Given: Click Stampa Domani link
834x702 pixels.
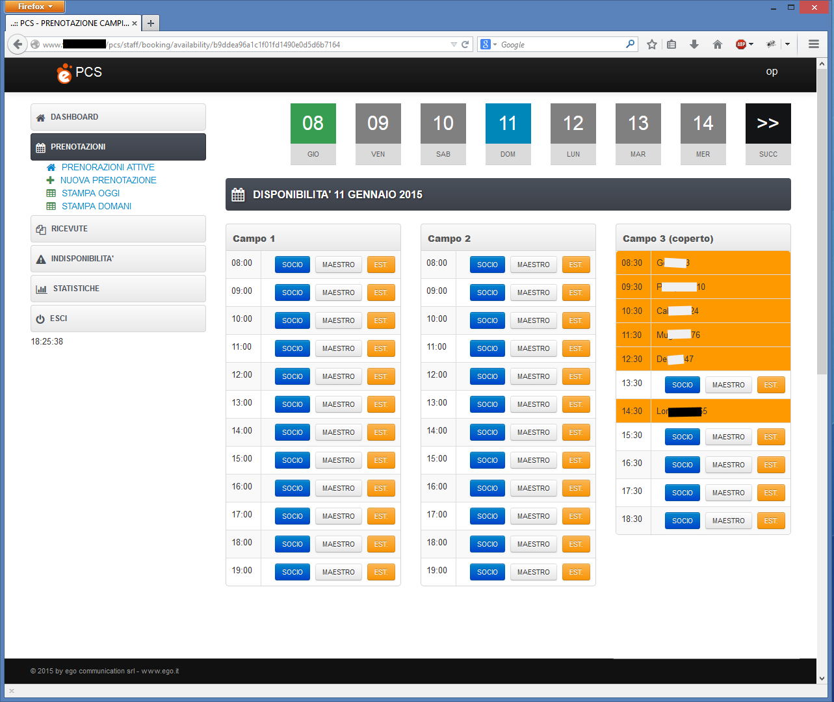Looking at the screenshot, I should pyautogui.click(x=96, y=206).
